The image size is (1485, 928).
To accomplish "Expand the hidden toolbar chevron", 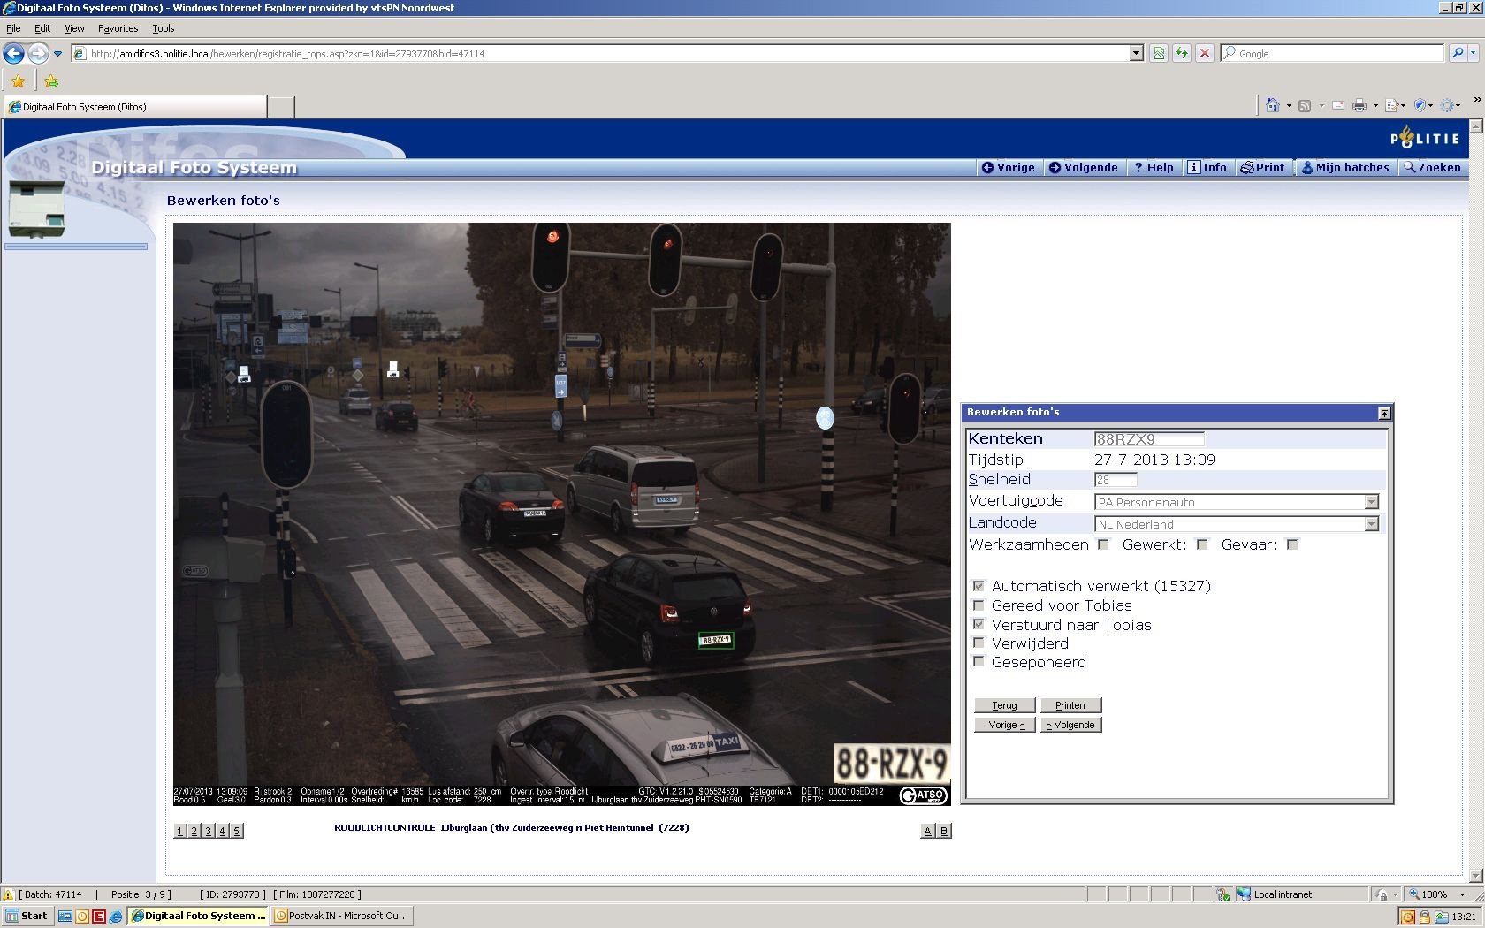I will pos(1477,99).
